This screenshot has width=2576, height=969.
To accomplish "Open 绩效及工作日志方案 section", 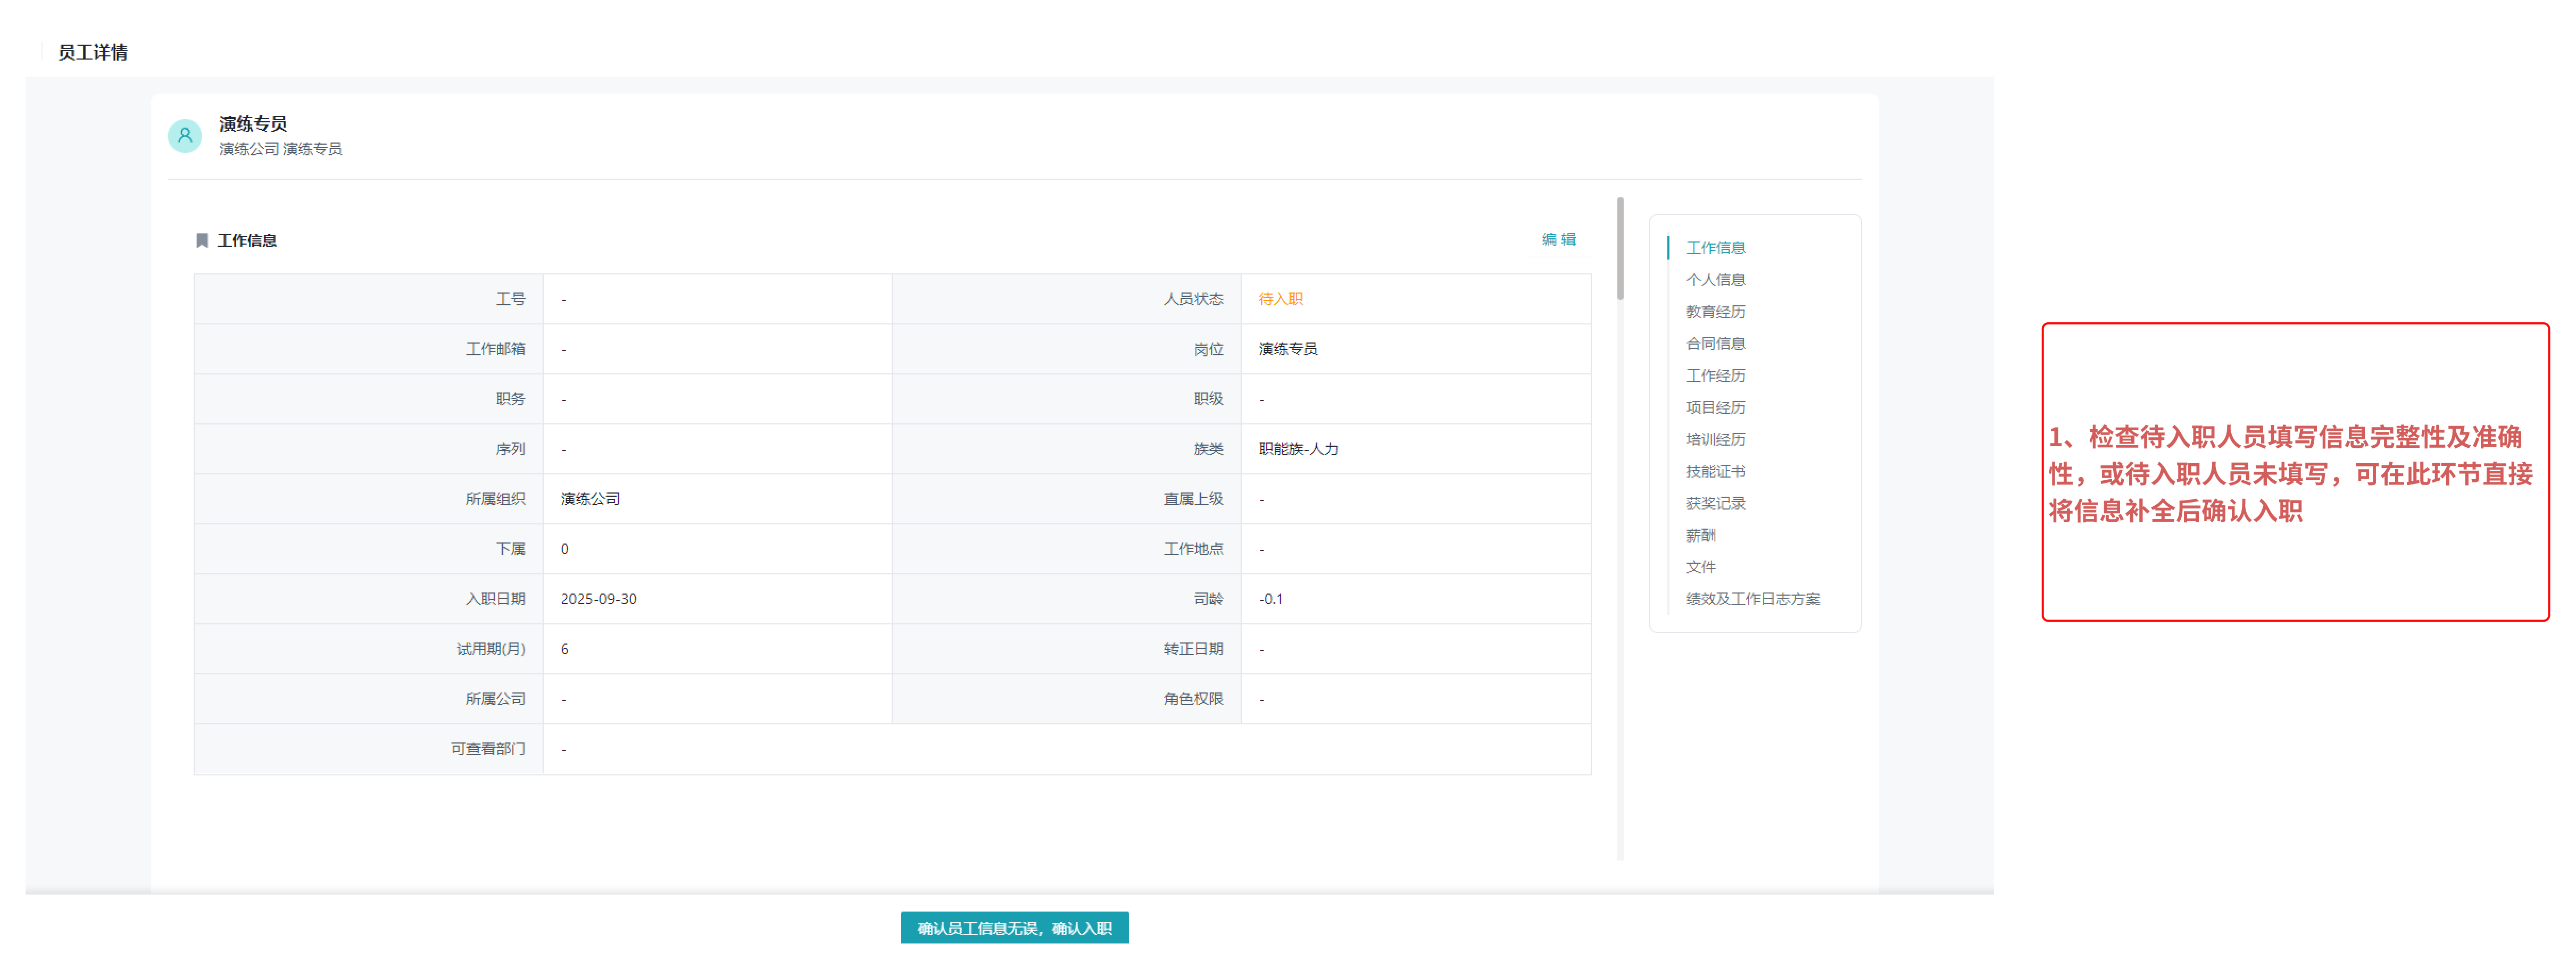I will click(1752, 599).
